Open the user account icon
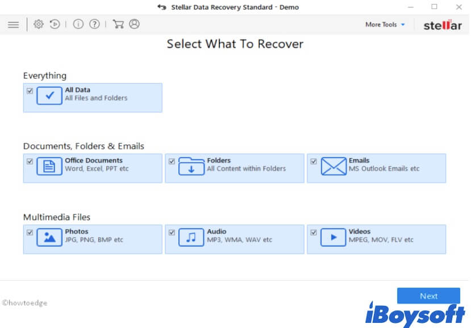The height and width of the screenshot is (328, 471). tap(134, 24)
